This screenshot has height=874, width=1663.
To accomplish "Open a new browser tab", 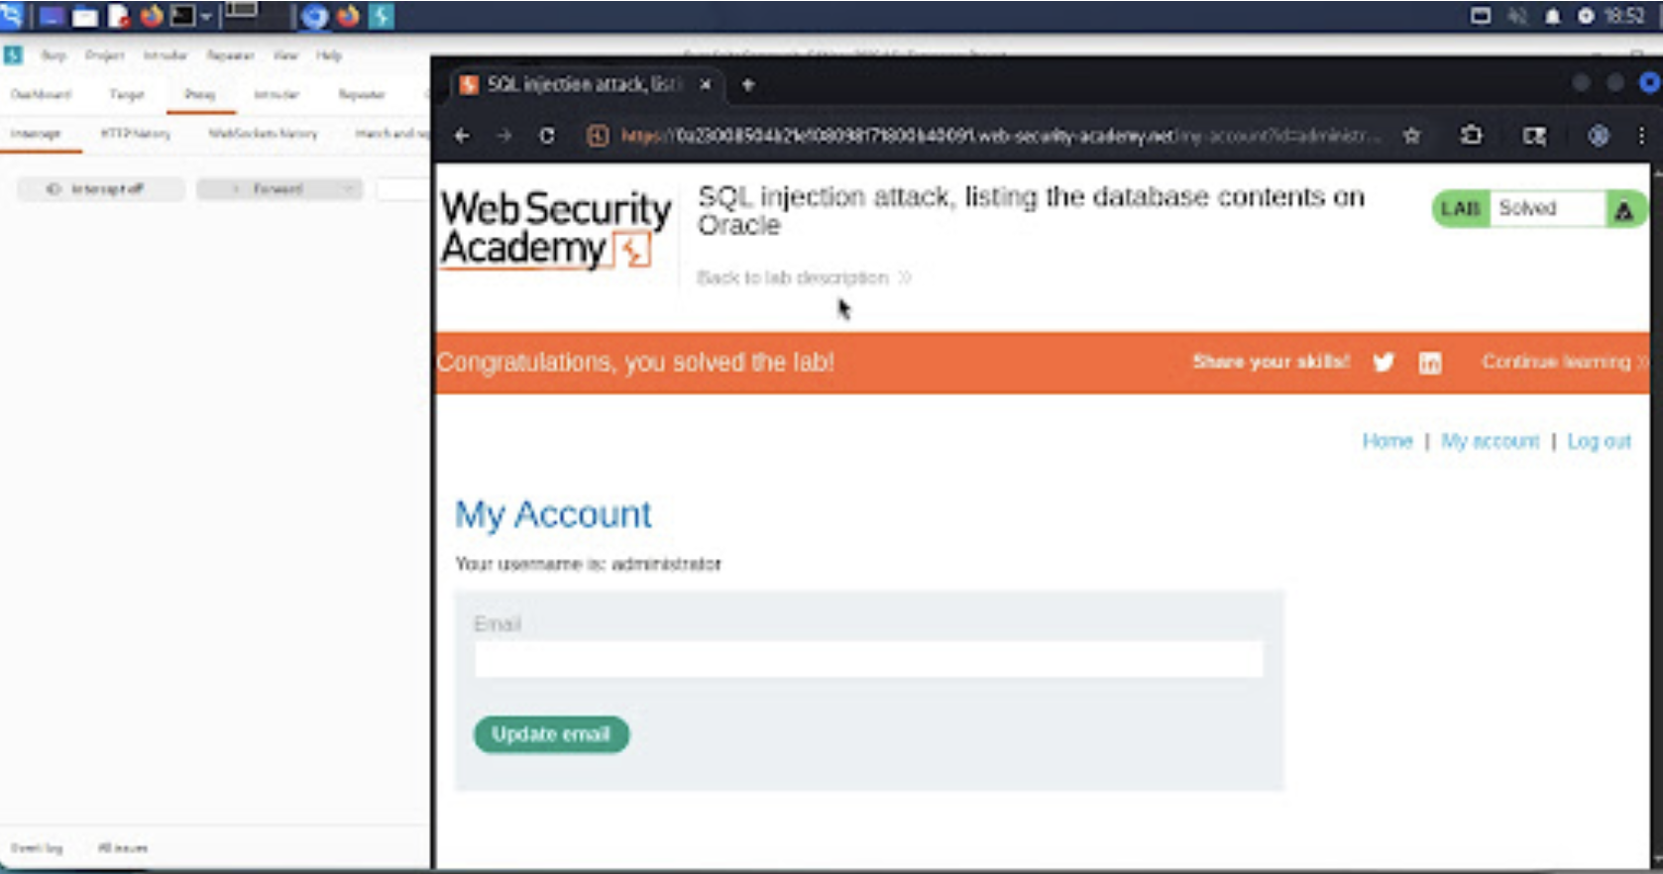I will tap(748, 85).
